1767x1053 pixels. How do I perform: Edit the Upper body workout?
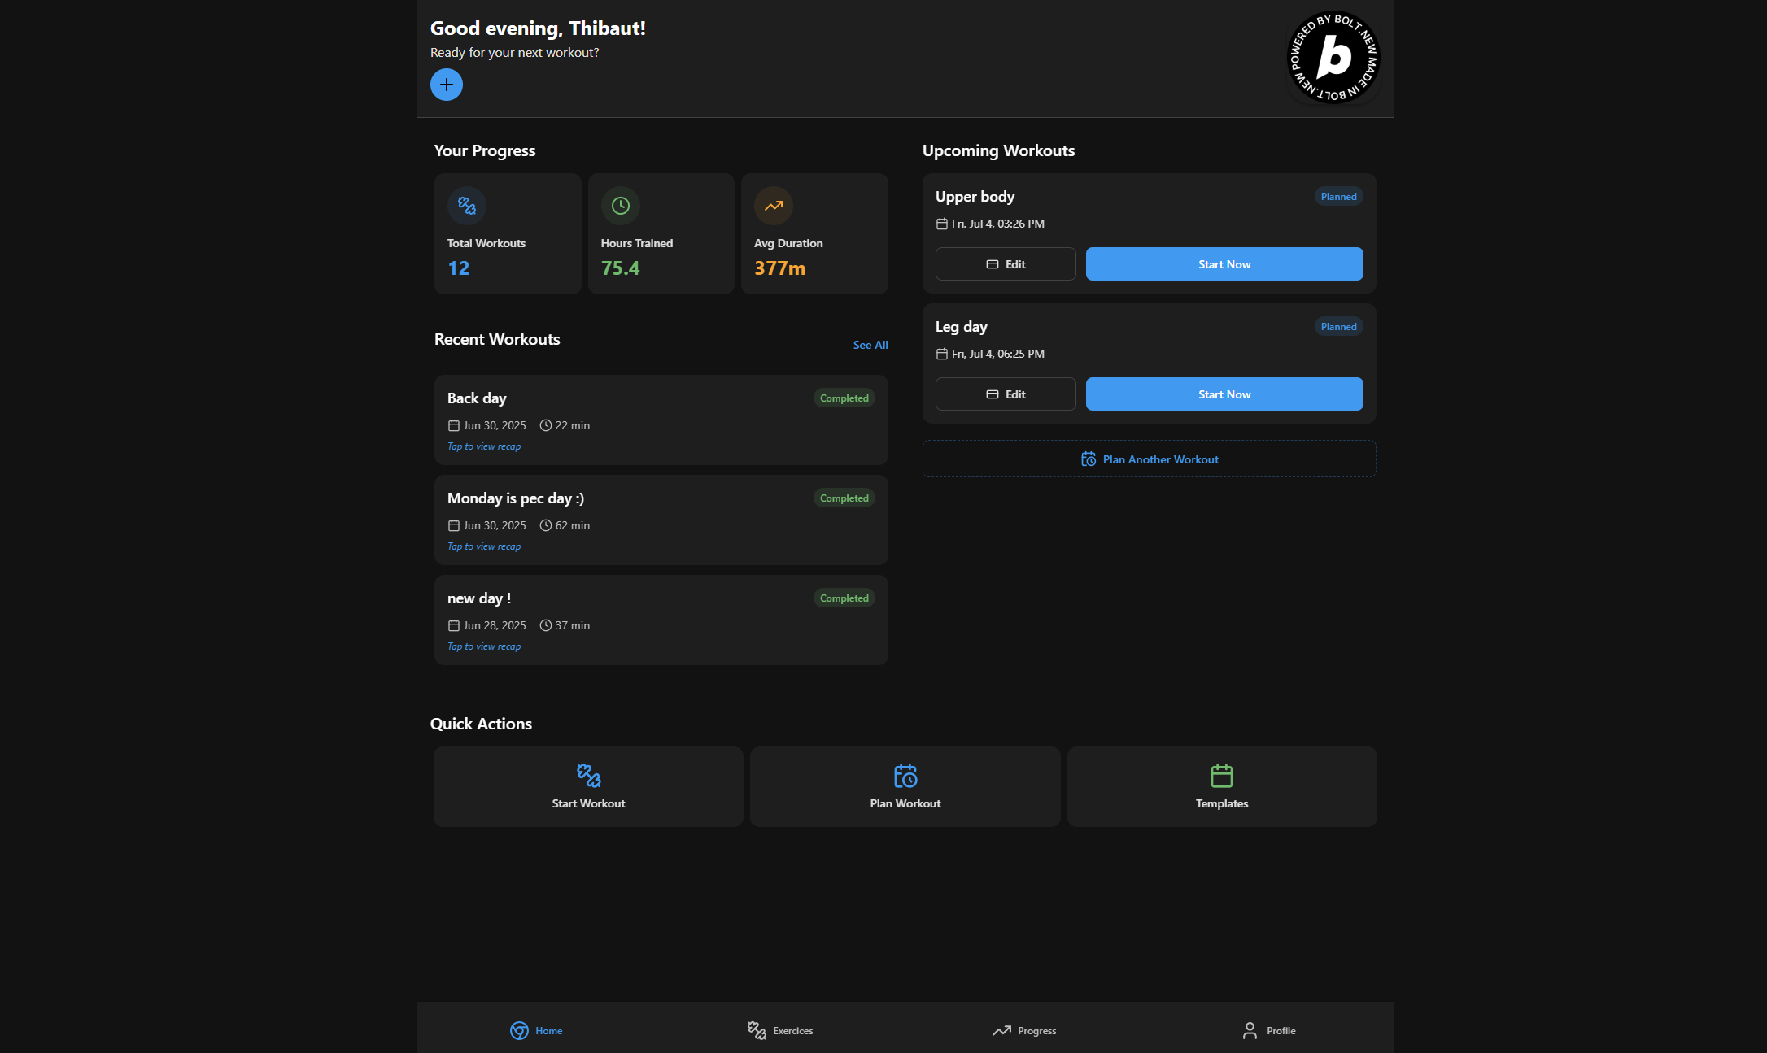pyautogui.click(x=1006, y=264)
